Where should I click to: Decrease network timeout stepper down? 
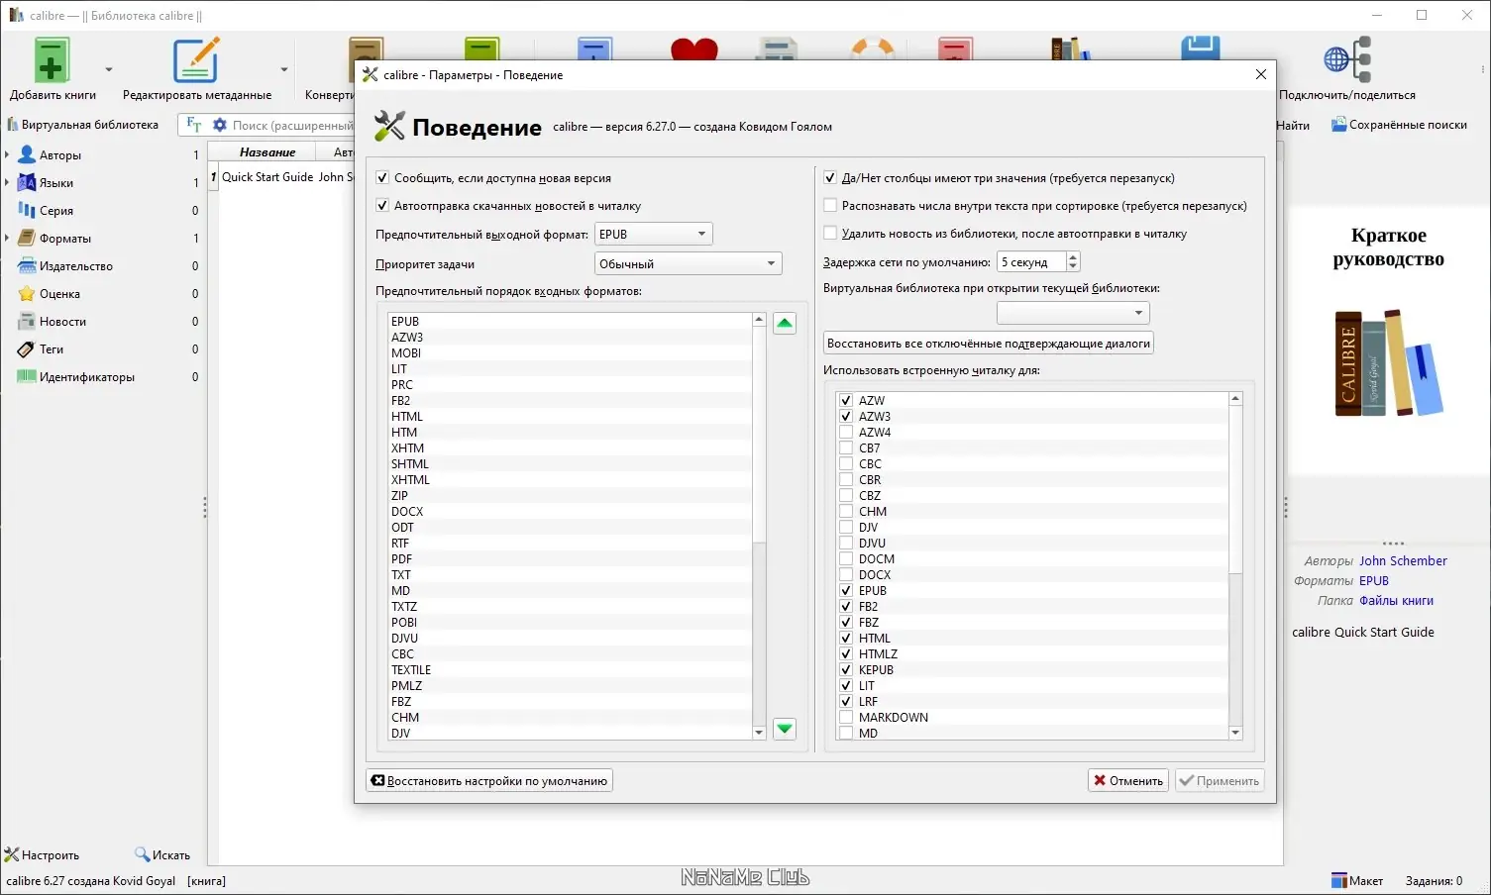(x=1073, y=266)
